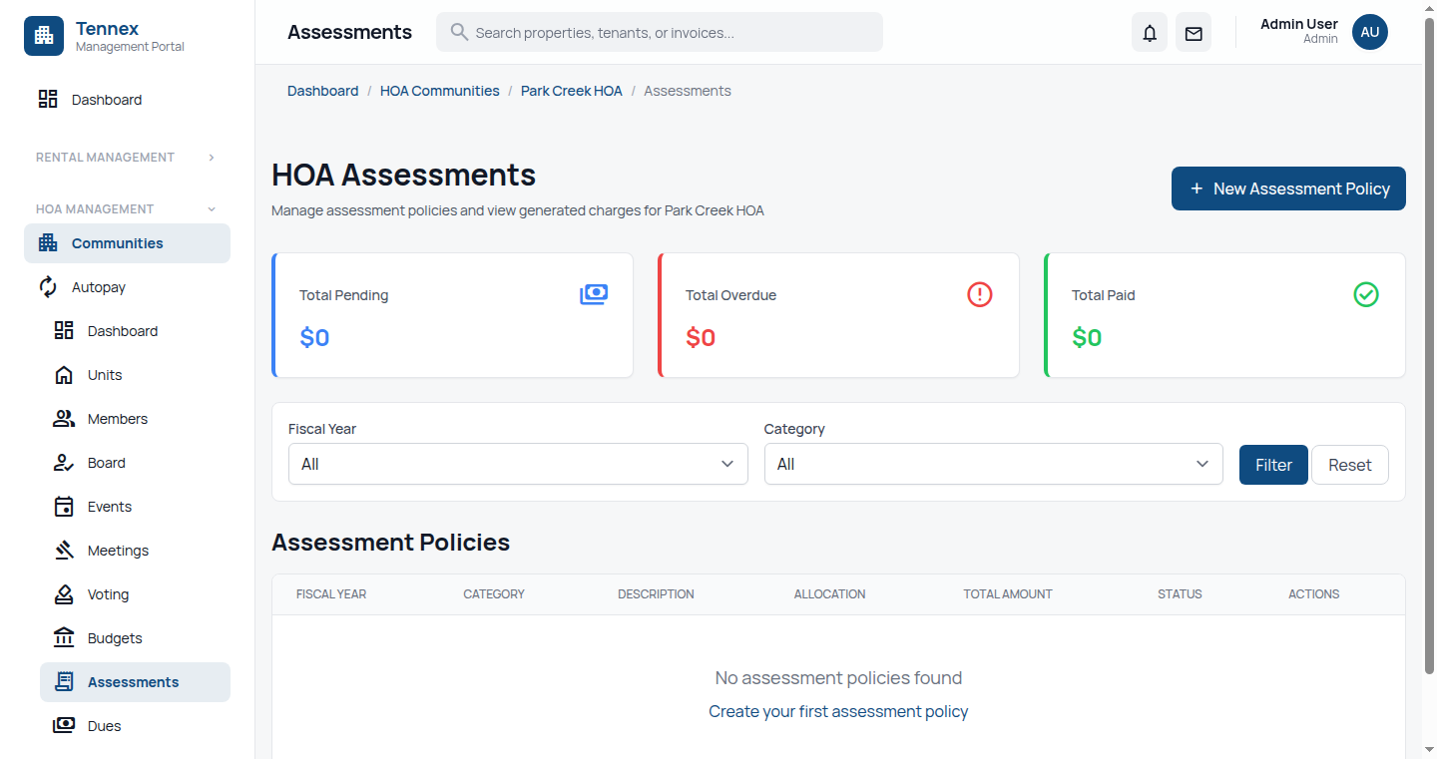Screen dimensions: 1437x759
Task: Collapse the HOA Management section
Action: 124,208
